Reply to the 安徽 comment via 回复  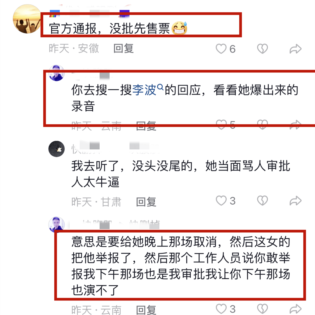tap(124, 49)
